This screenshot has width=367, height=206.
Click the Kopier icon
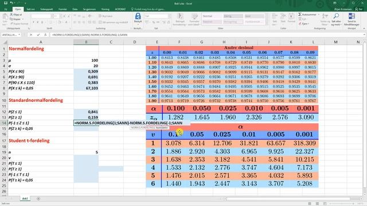pos(11,19)
